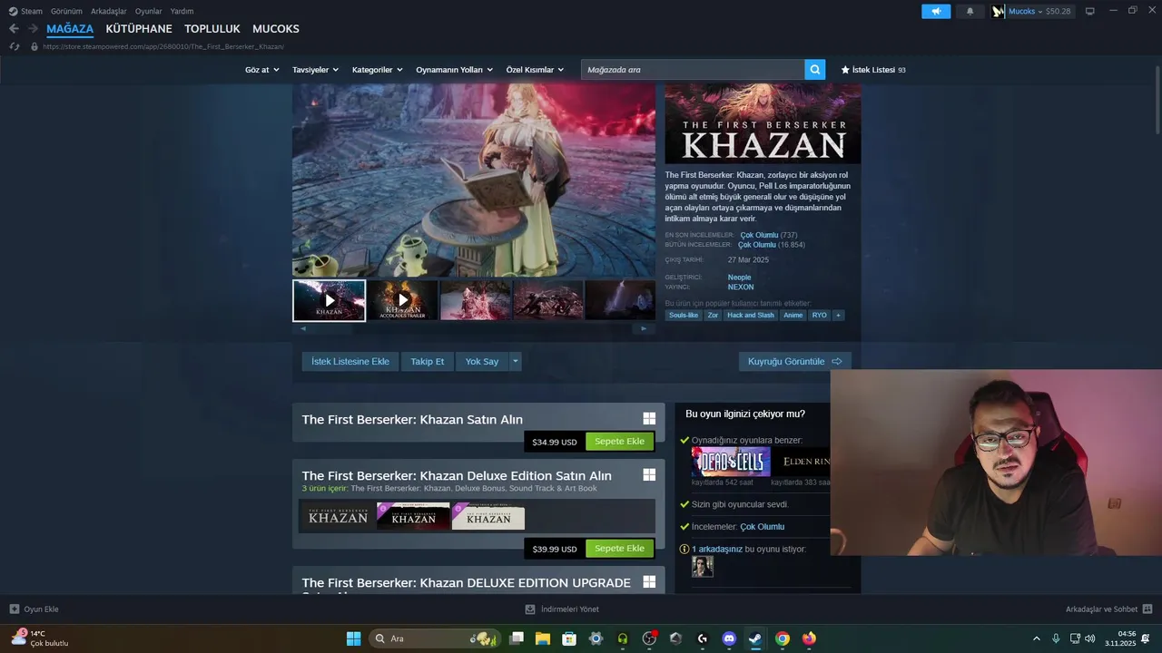The height and width of the screenshot is (653, 1162).
Task: Open Firefox from the taskbar
Action: [x=809, y=638]
